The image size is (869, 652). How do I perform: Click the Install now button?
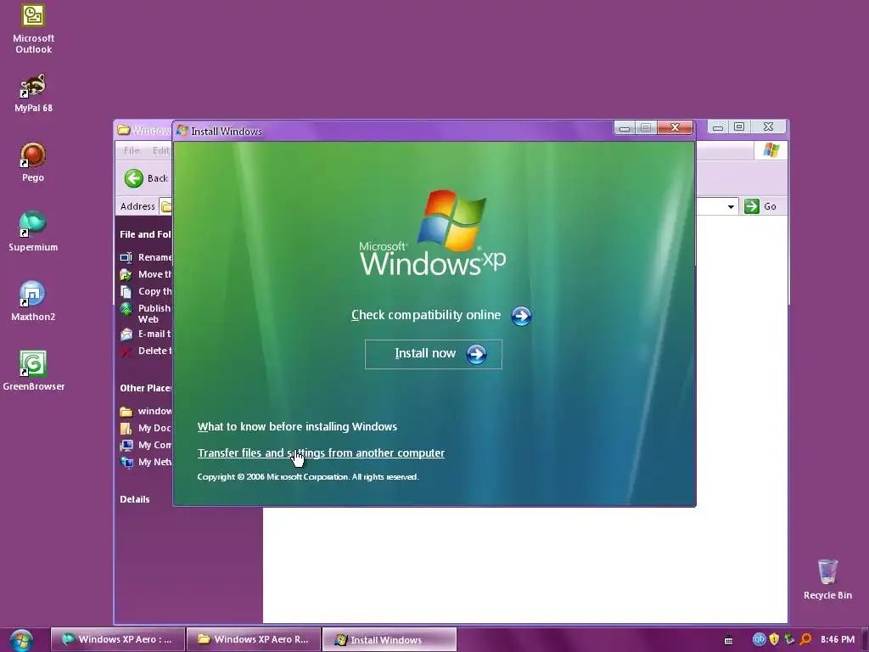coord(434,354)
